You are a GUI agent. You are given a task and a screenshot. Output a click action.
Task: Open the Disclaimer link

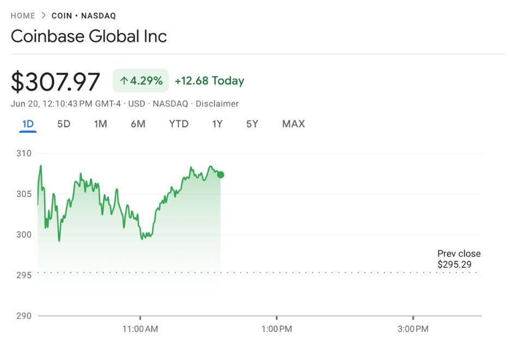click(217, 103)
